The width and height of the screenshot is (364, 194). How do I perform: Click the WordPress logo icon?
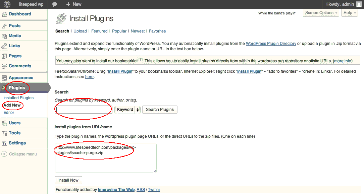[x=7, y=4]
